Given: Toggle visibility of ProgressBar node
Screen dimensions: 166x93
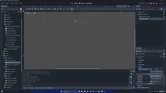Looking at the screenshot, I should [x=164, y=19].
